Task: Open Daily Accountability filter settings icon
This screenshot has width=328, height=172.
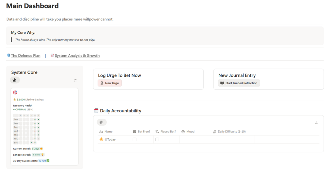Action: [x=316, y=123]
